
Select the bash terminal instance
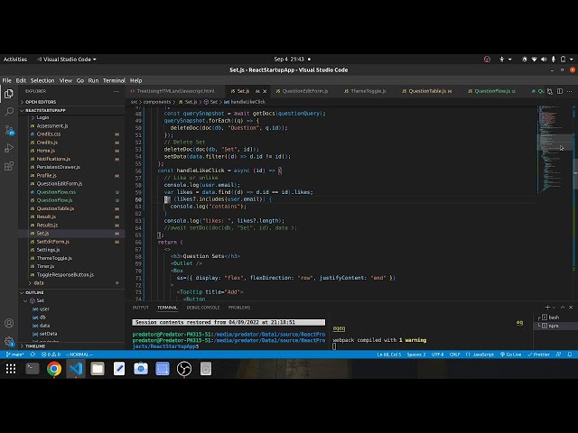click(x=553, y=317)
